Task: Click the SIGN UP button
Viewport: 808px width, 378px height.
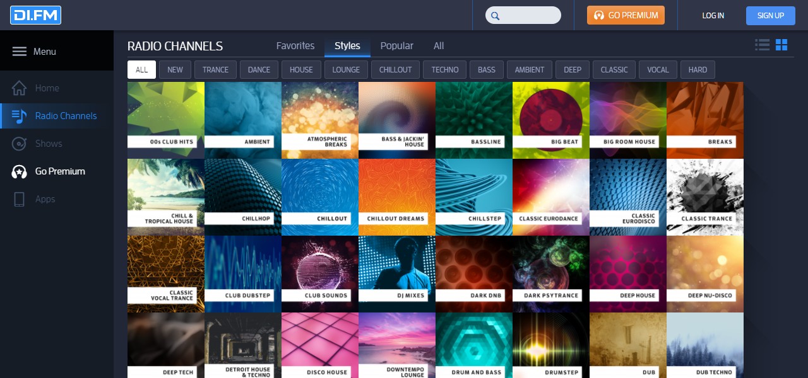Action: click(770, 16)
